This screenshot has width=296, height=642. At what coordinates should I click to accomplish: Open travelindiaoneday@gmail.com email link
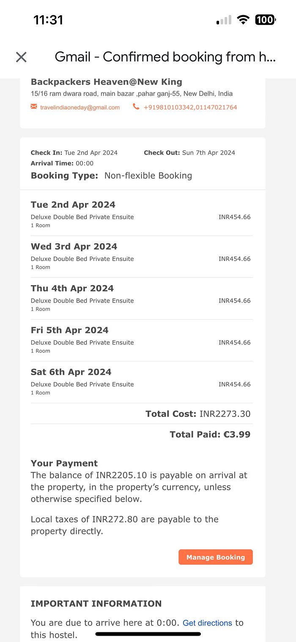pos(80,108)
